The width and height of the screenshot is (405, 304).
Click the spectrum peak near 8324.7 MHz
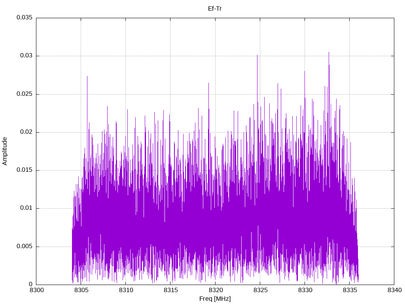point(257,56)
